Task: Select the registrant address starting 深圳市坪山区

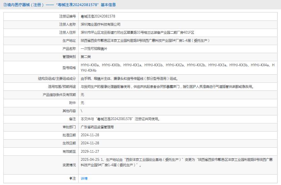Action: (x=137, y=33)
